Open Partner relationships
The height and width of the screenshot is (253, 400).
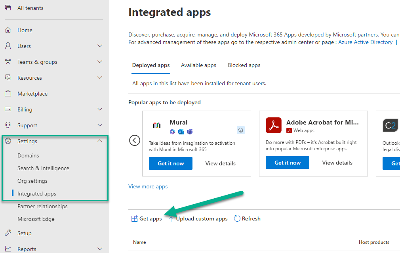42,206
